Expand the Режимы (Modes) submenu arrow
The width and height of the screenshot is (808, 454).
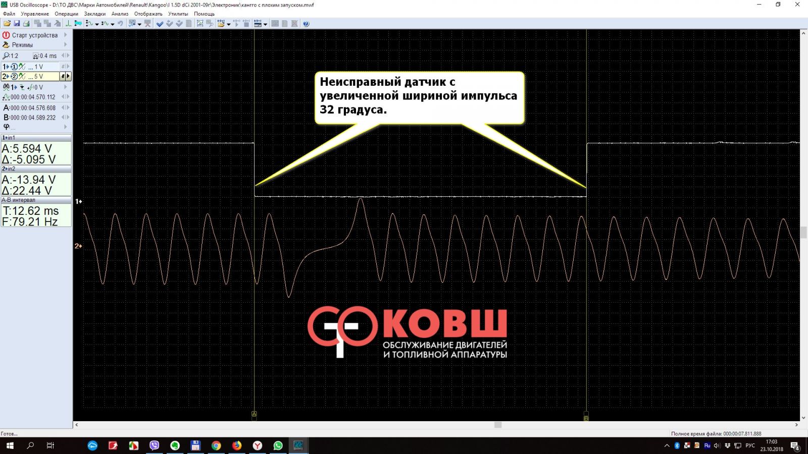[66, 45]
